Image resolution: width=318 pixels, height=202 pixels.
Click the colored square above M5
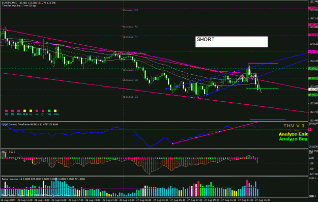pos(12,111)
